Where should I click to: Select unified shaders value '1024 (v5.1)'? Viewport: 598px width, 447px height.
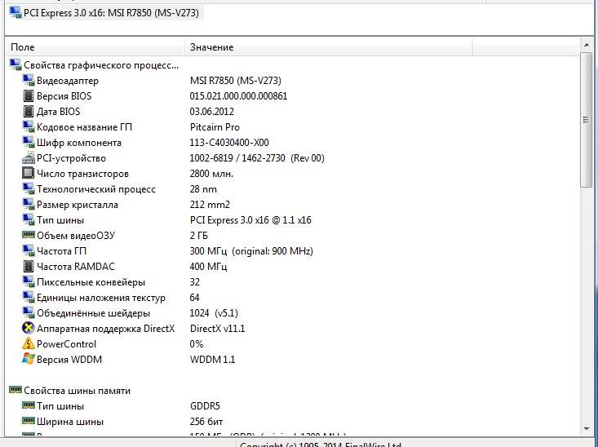(x=214, y=313)
